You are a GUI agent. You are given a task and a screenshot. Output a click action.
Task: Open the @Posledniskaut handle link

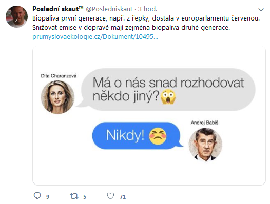click(x=109, y=9)
